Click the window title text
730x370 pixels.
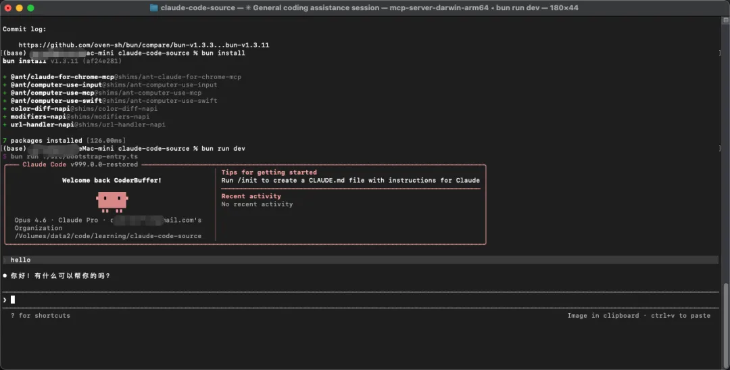369,7
